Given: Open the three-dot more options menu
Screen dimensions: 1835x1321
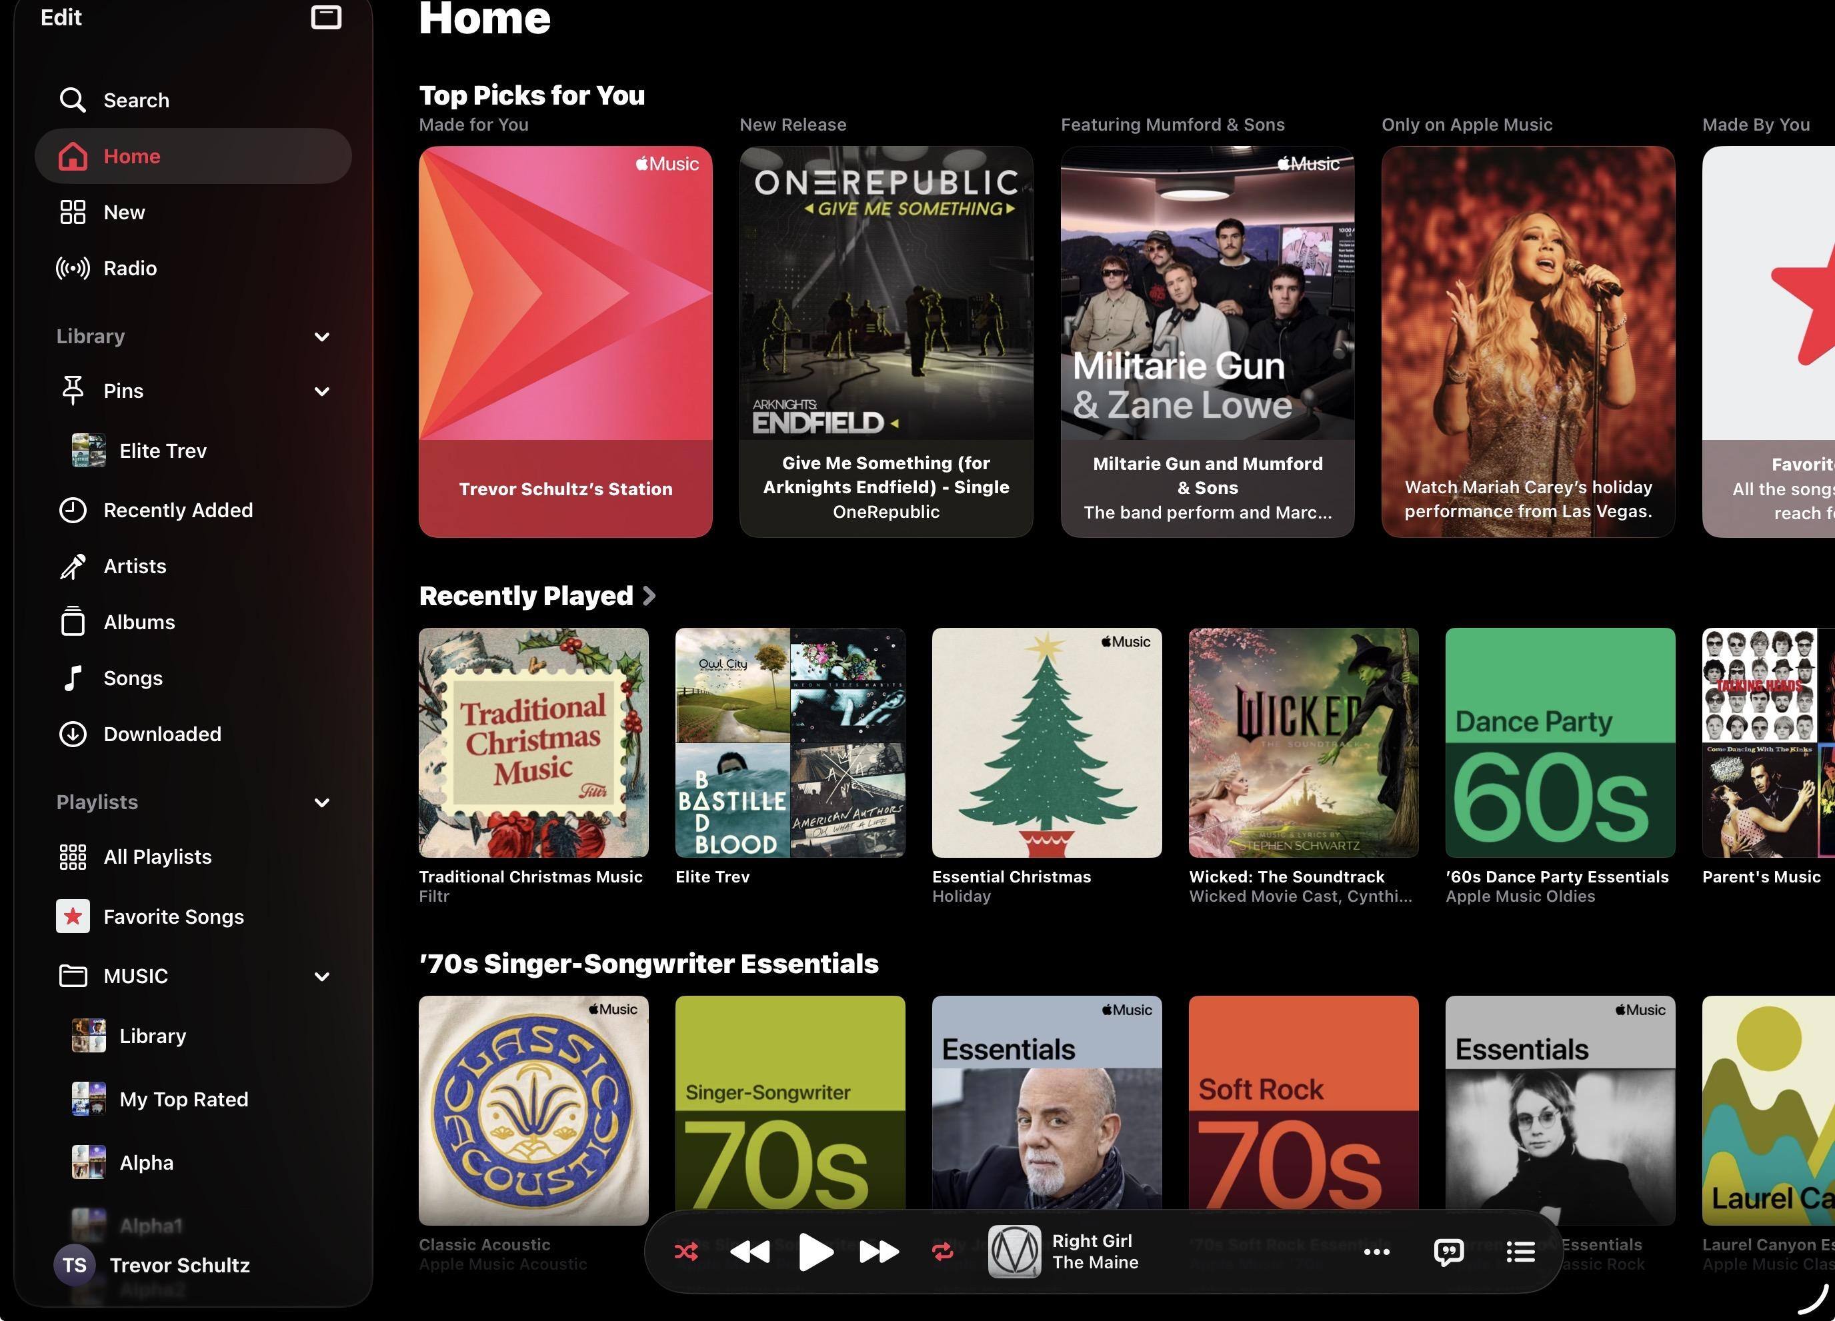Looking at the screenshot, I should [1376, 1252].
